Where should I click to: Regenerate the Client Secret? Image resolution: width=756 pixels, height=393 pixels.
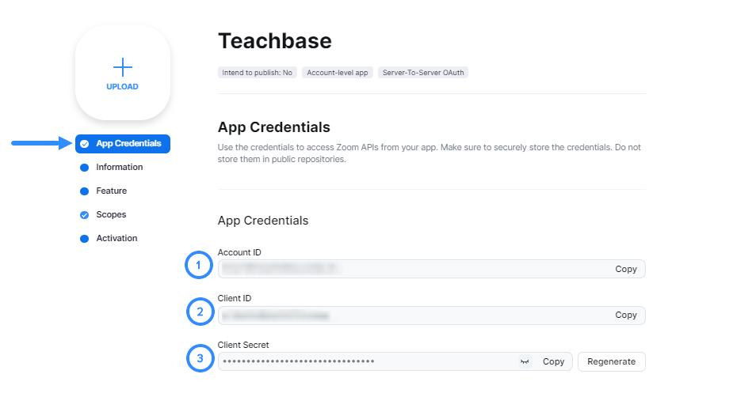click(x=611, y=361)
